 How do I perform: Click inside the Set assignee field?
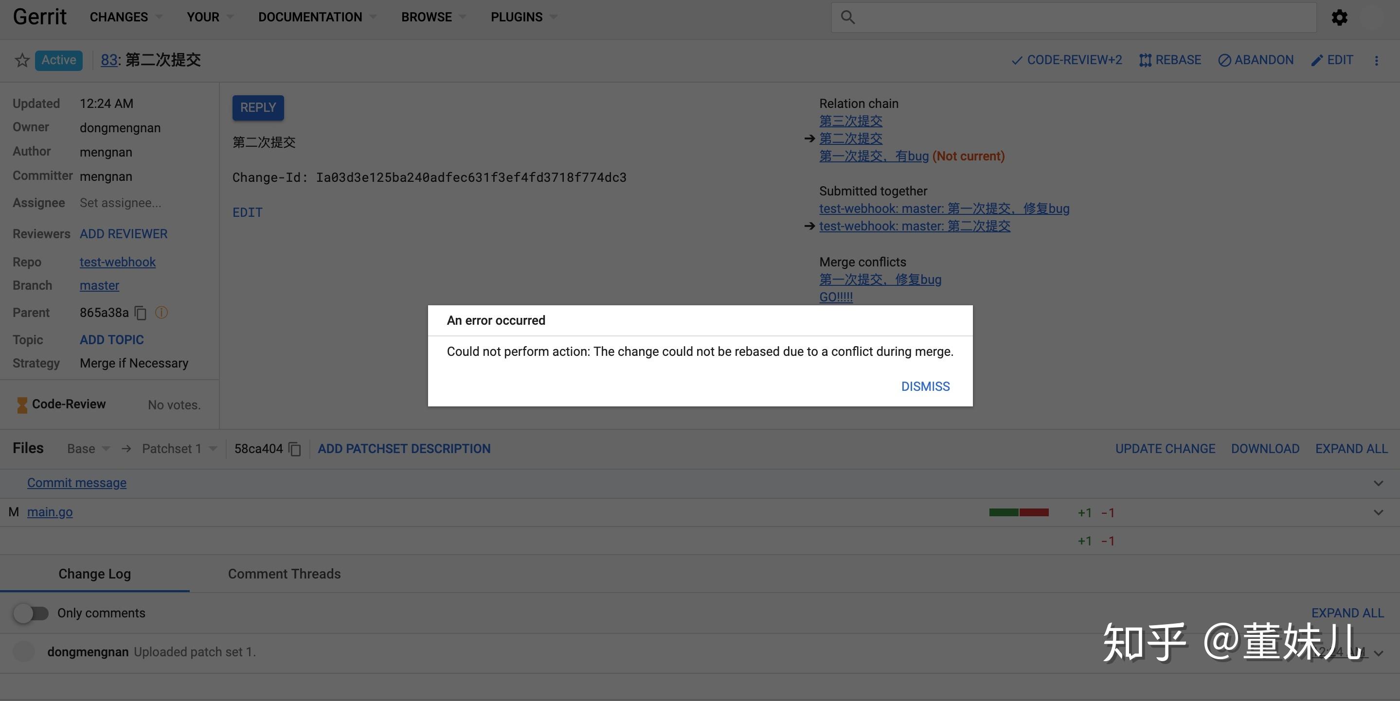coord(121,203)
